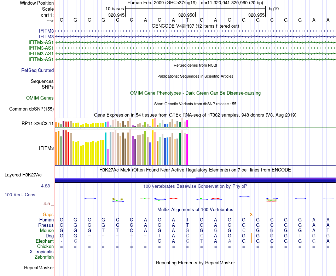Click the hg19 label beside scale bar
The height and width of the screenshot is (276, 336).
(274, 9)
